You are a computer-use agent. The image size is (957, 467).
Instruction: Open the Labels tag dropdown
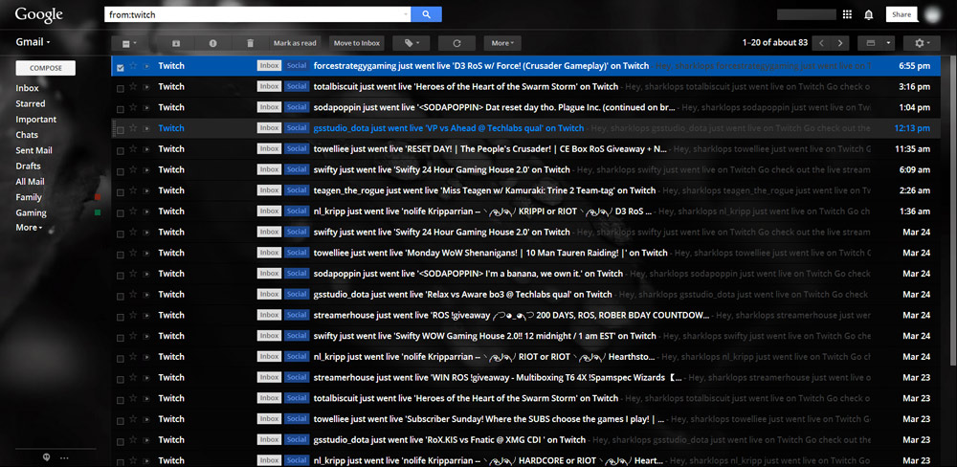pos(411,43)
